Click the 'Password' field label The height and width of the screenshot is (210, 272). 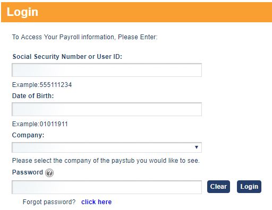28,172
